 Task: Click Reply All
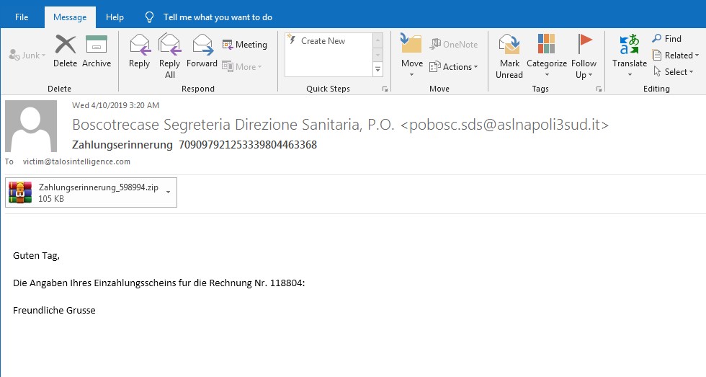coord(170,56)
